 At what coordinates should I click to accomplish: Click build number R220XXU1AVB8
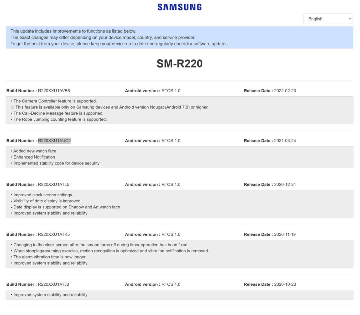54,91
